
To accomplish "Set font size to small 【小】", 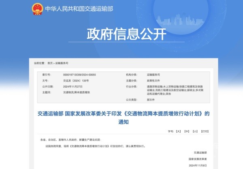I will (195, 131).
